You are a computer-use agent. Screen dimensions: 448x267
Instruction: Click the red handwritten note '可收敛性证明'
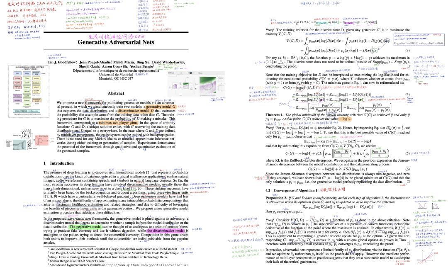click(x=332, y=189)
